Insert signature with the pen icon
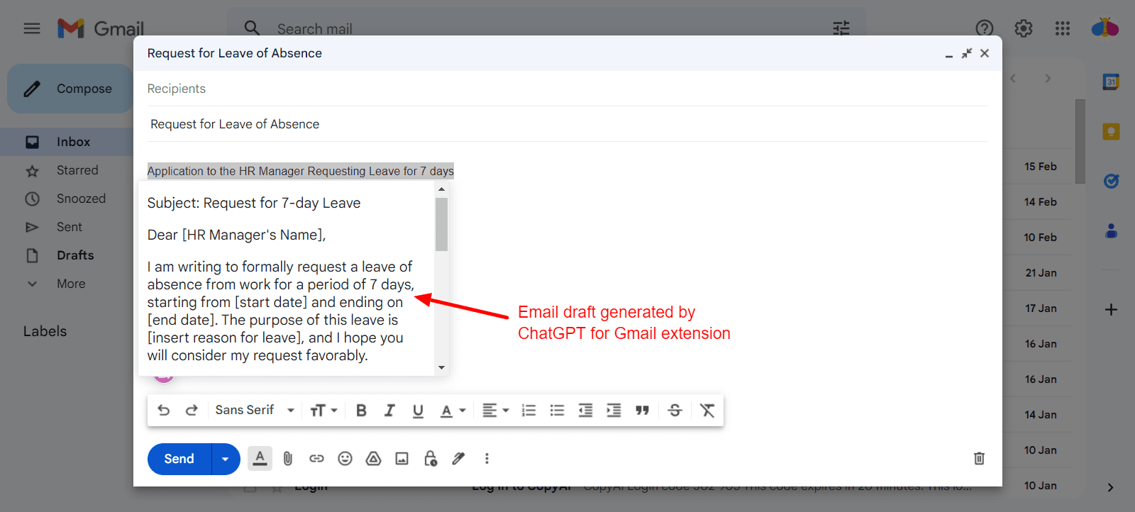The width and height of the screenshot is (1135, 512). (x=458, y=459)
